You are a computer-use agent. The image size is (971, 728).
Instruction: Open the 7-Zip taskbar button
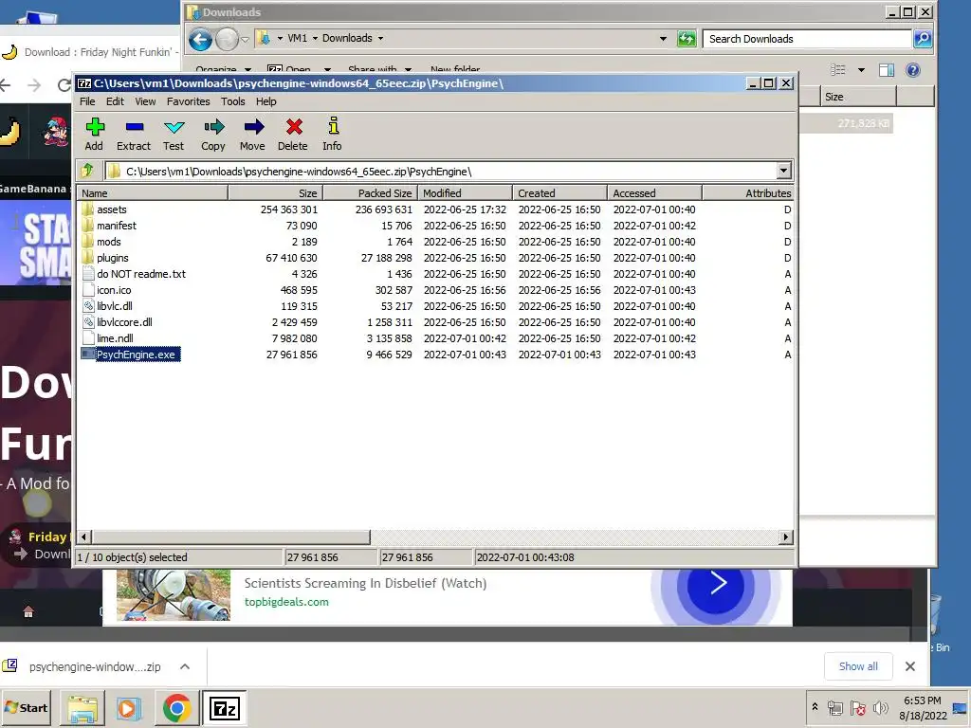click(224, 708)
